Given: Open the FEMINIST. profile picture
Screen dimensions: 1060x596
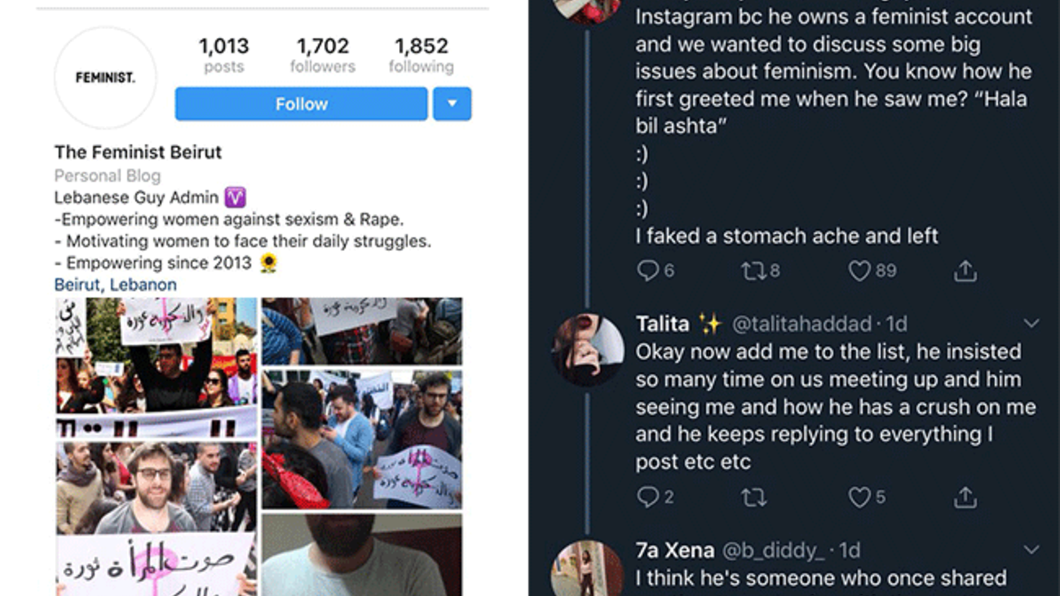Looking at the screenshot, I should tap(105, 77).
